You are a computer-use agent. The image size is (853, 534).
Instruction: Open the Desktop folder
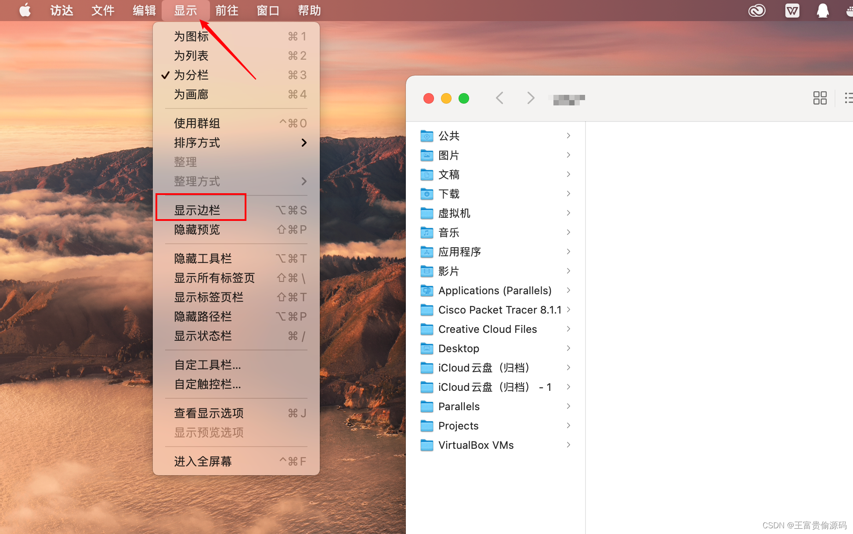point(458,348)
